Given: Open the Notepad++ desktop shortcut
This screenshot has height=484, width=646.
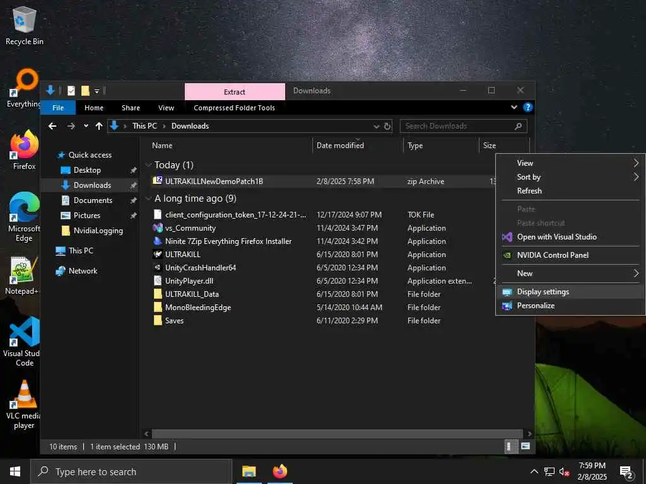Looking at the screenshot, I should [22, 275].
